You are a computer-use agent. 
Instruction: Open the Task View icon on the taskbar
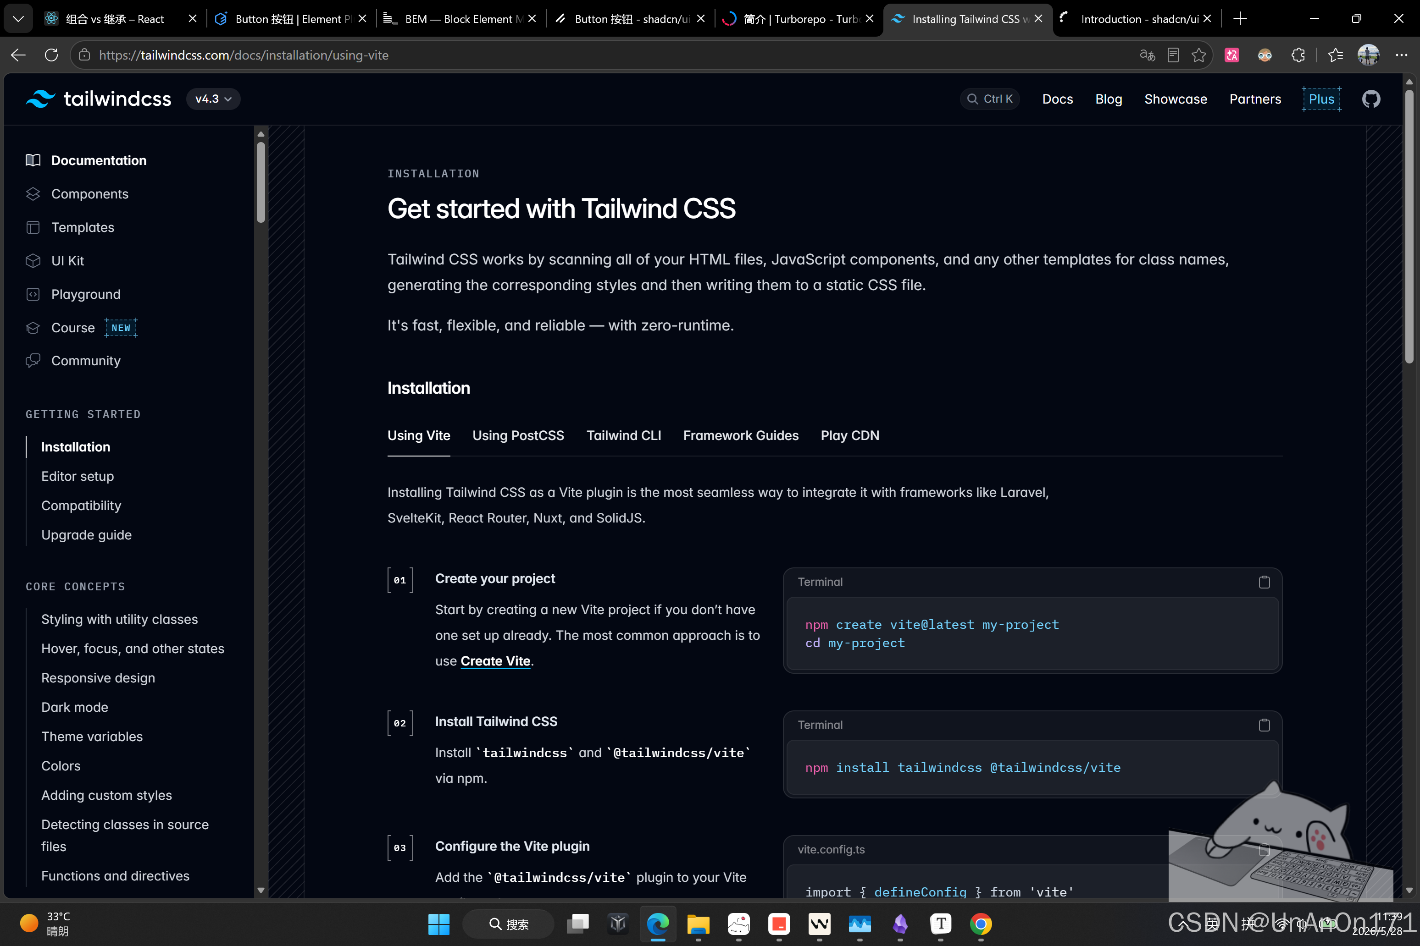pyautogui.click(x=578, y=924)
